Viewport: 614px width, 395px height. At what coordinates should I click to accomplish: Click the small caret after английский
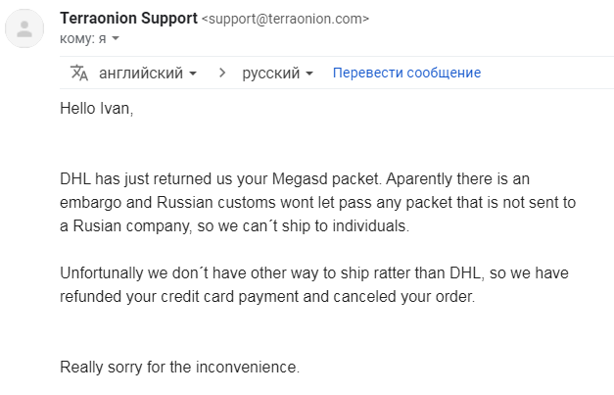tap(193, 74)
